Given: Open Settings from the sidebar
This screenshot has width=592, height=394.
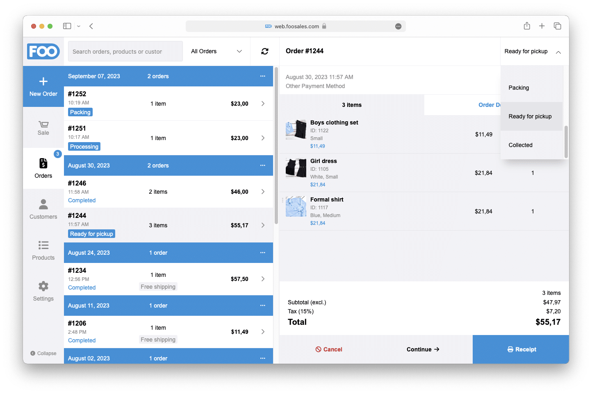Looking at the screenshot, I should [x=43, y=291].
